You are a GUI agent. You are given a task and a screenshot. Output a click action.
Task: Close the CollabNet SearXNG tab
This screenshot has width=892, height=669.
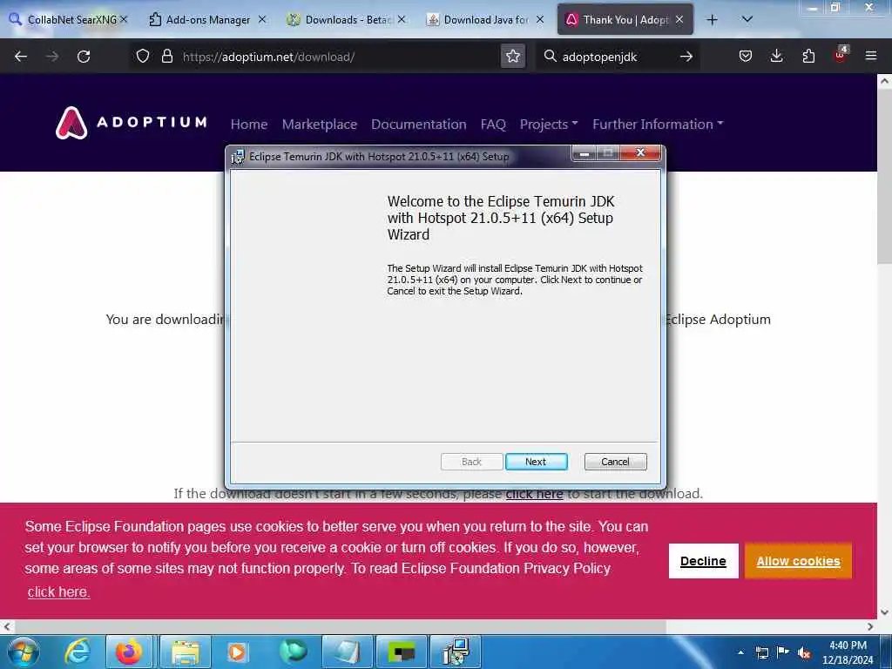click(124, 19)
